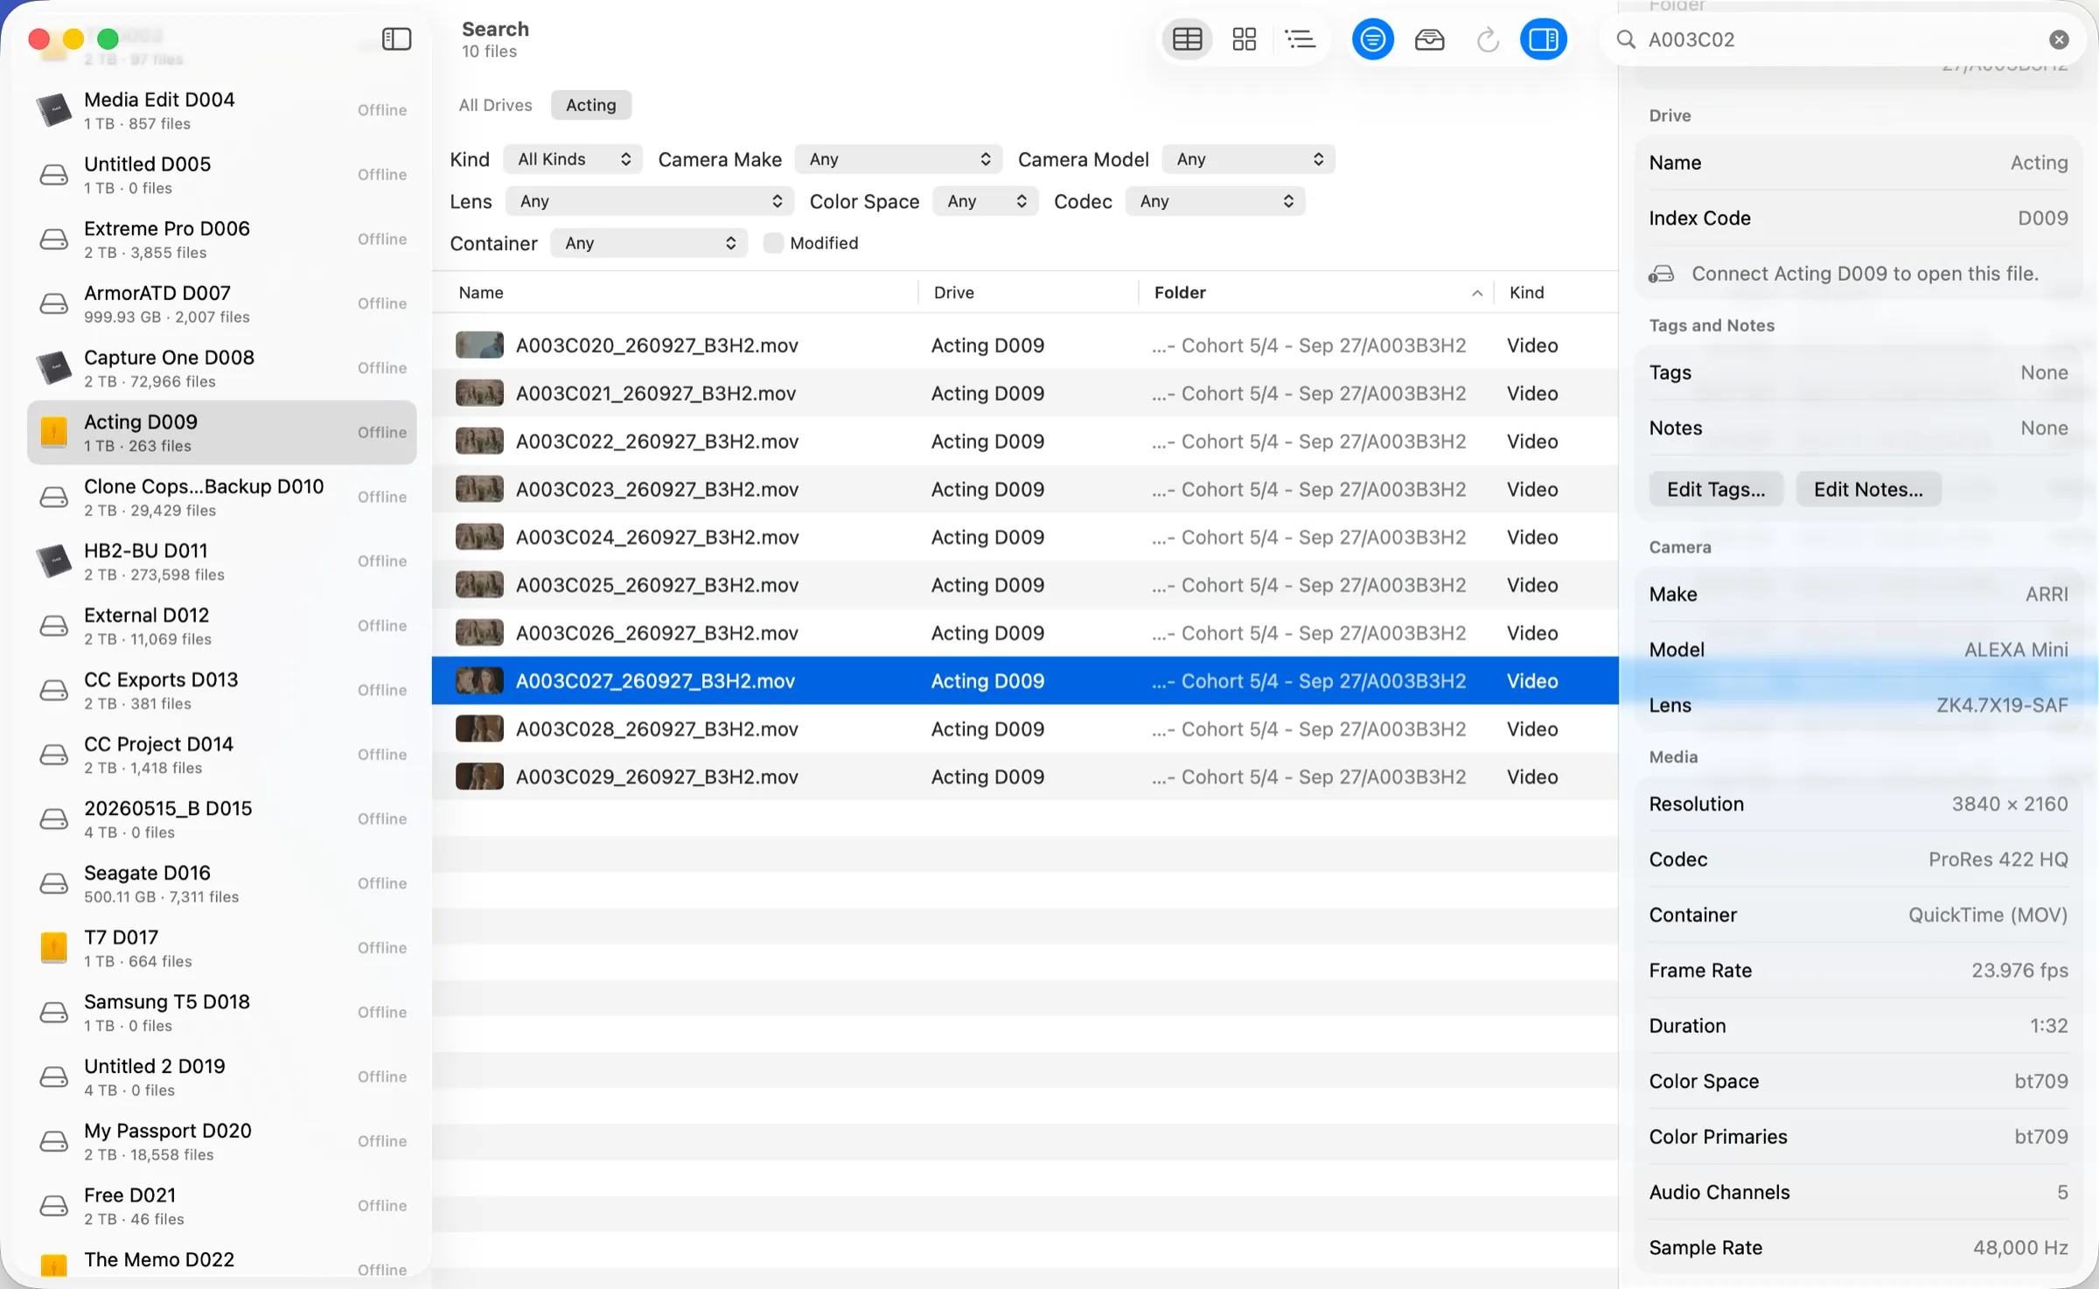This screenshot has width=2099, height=1289.
Task: Click the drive tray icon in toolbar
Action: [1429, 39]
